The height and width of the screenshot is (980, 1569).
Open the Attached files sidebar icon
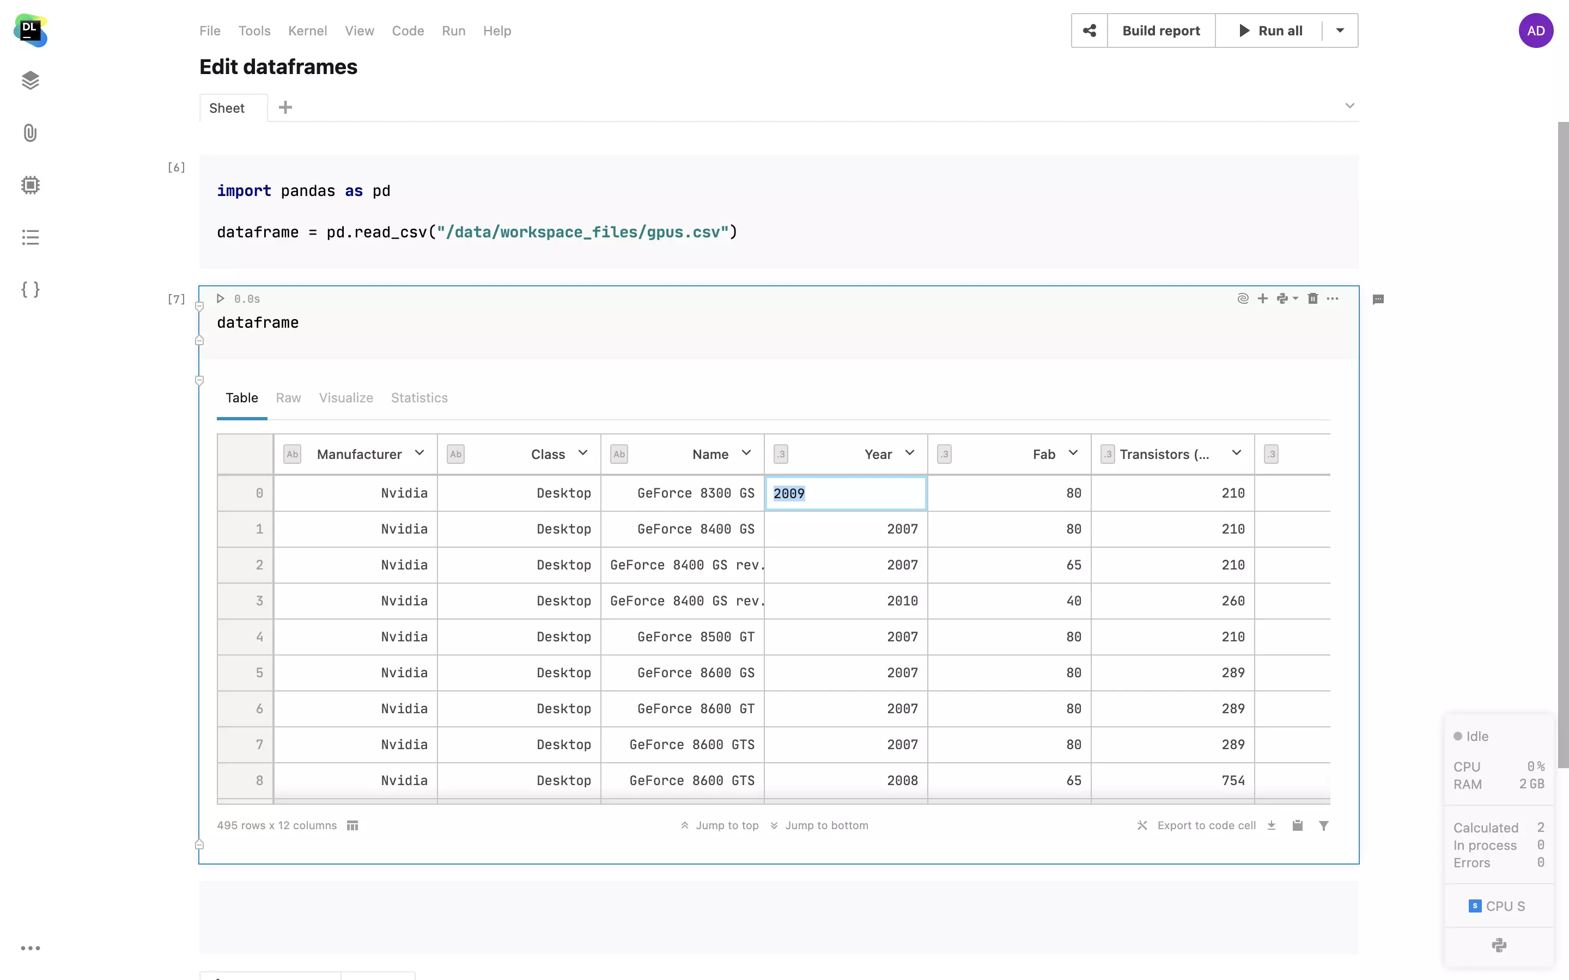point(30,133)
